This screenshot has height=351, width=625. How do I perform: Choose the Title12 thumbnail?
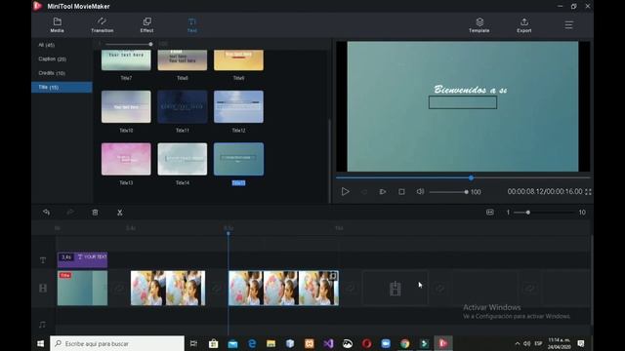(x=238, y=106)
